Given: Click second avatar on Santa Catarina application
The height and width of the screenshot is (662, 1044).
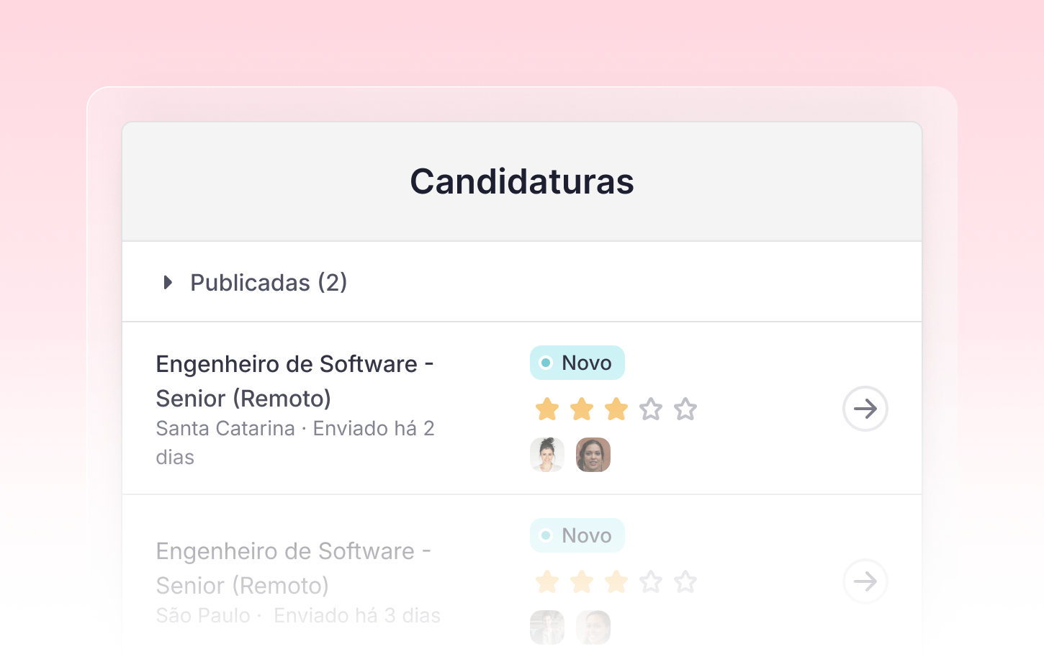Looking at the screenshot, I should (x=593, y=455).
